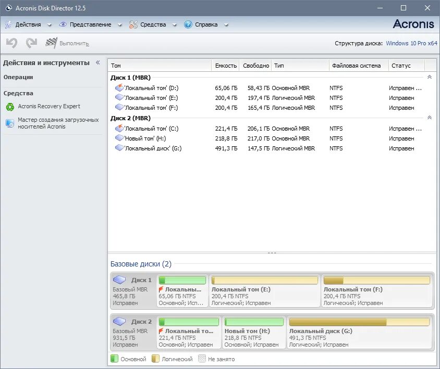Screen dimensions: 440x369
Task: Sort by the Том column header
Action: pos(160,66)
